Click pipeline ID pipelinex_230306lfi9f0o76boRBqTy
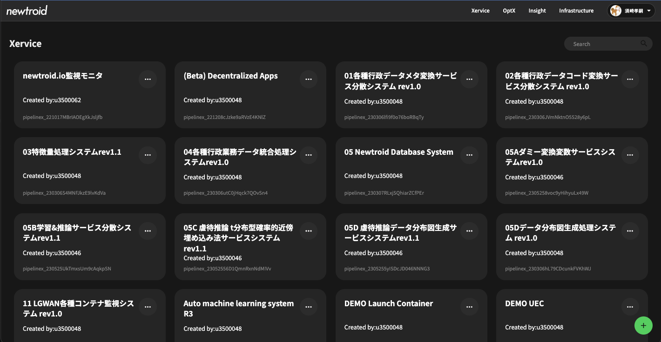 (x=384, y=117)
